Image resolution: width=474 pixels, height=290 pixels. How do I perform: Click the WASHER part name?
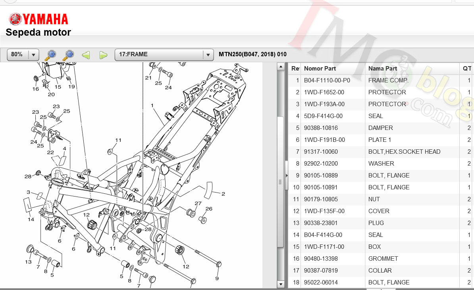[381, 164]
